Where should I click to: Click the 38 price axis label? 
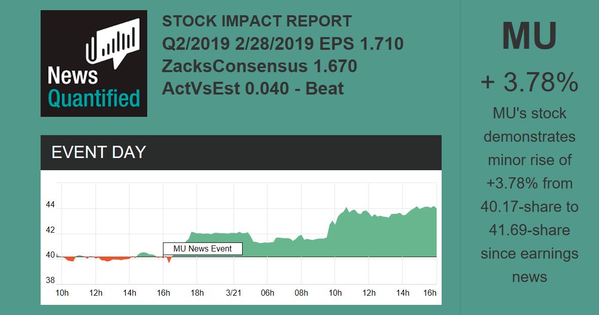click(50, 280)
